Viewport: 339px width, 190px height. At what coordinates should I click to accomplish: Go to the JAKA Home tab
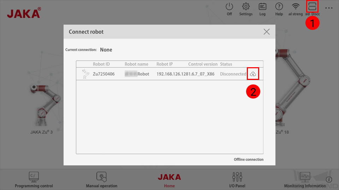pyautogui.click(x=169, y=180)
